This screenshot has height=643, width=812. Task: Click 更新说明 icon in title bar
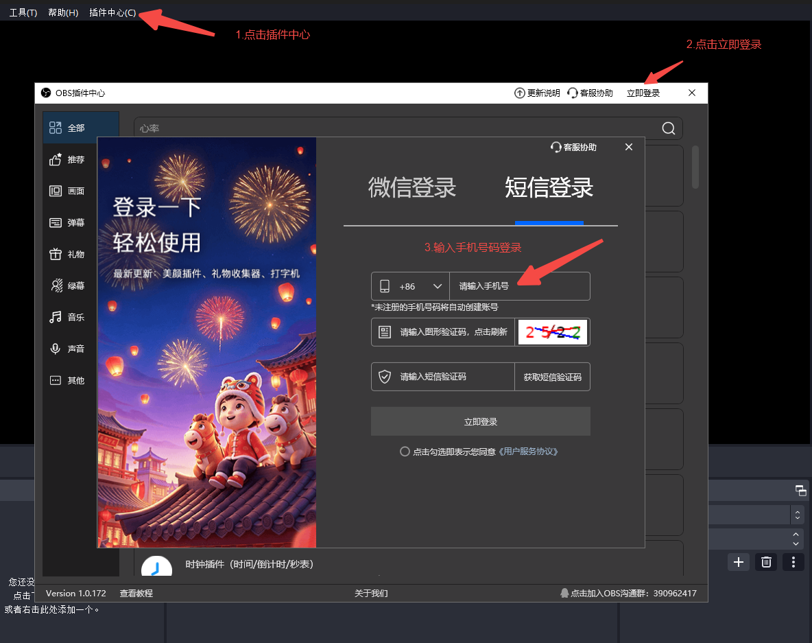coord(519,93)
